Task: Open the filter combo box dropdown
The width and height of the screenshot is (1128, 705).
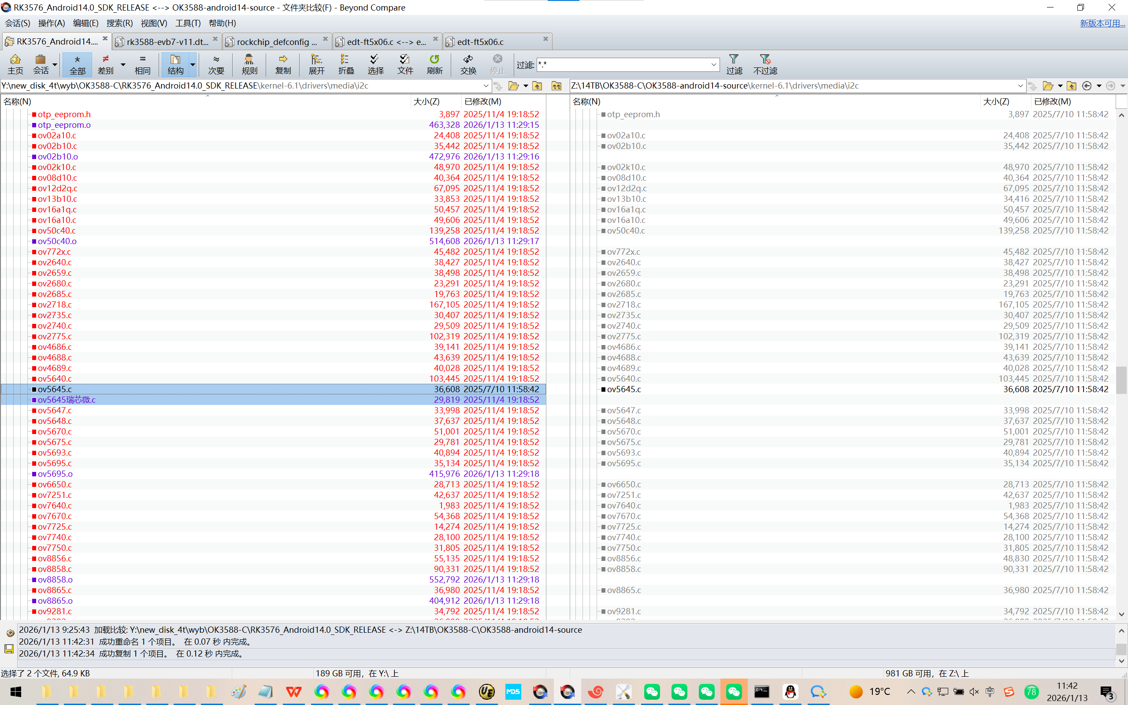Action: coord(714,64)
